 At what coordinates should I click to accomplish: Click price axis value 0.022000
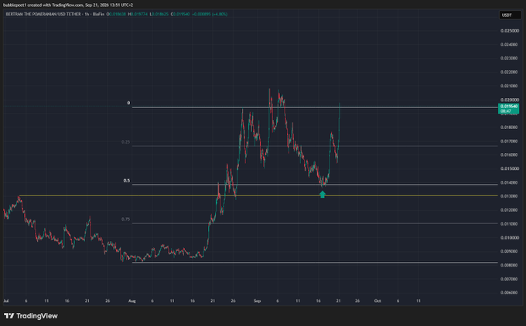(509, 72)
